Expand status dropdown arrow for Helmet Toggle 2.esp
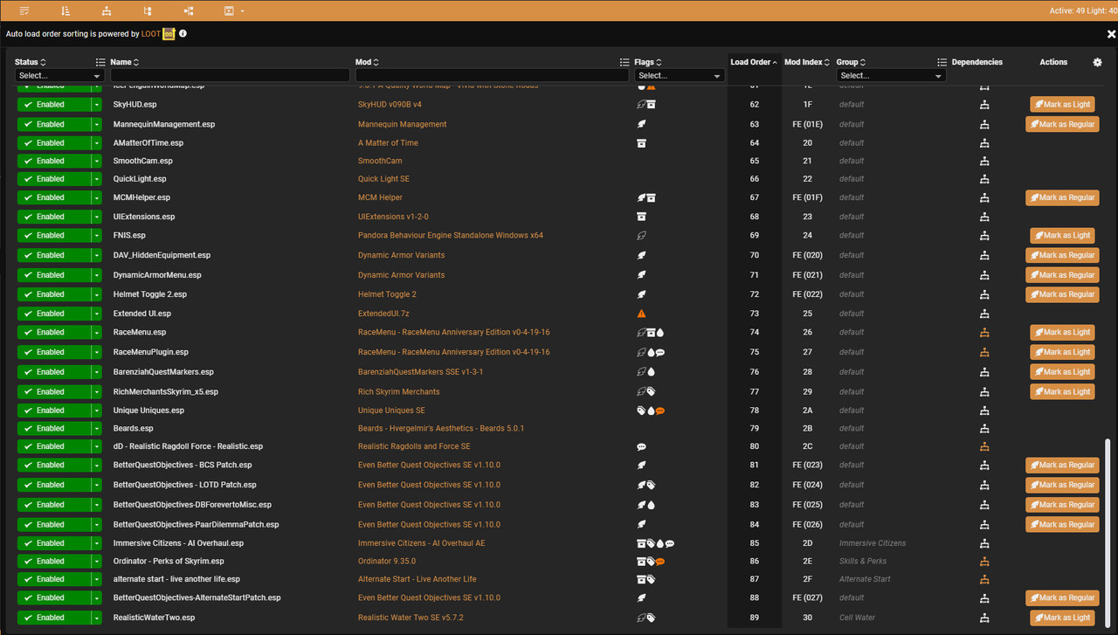This screenshot has width=1118, height=635. 97,294
